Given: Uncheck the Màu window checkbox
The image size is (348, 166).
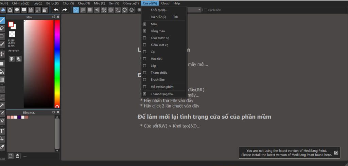Looking at the screenshot, I should (144, 24).
